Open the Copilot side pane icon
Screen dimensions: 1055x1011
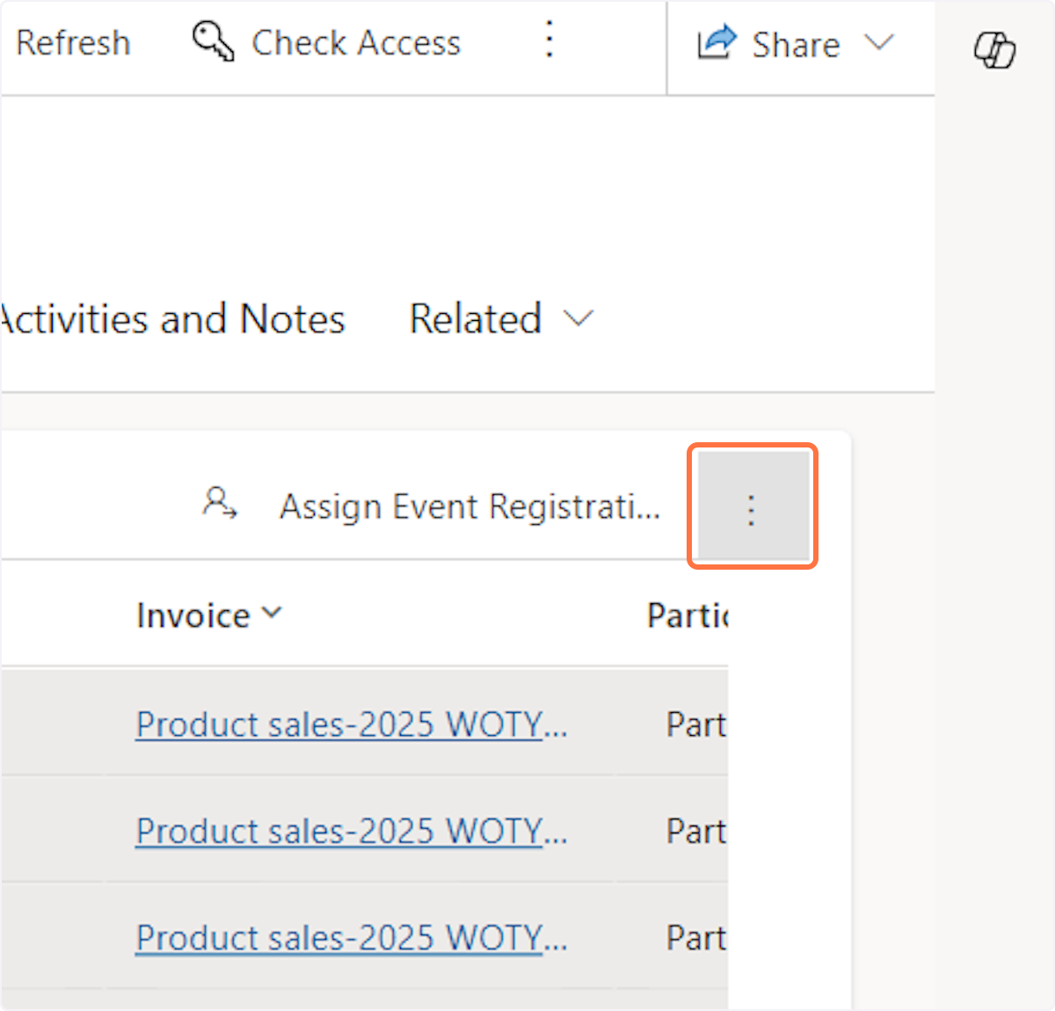[994, 49]
